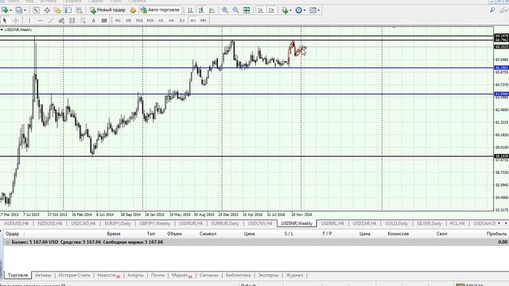Sort by the Ордер column header
Viewport: 509px width, 286px height.
pos(13,234)
